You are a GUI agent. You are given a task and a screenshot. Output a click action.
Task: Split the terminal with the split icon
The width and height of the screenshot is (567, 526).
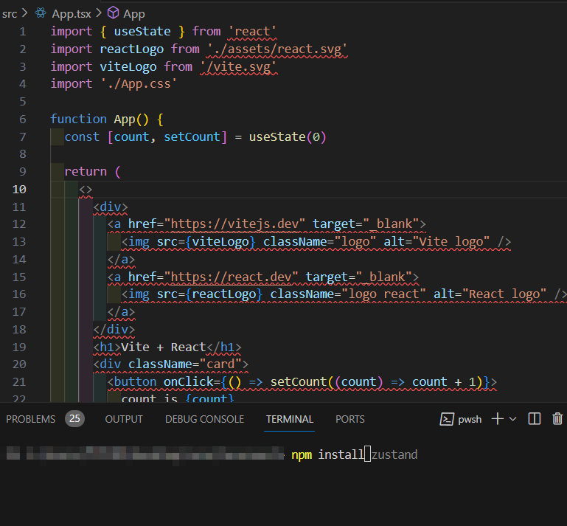tap(534, 419)
